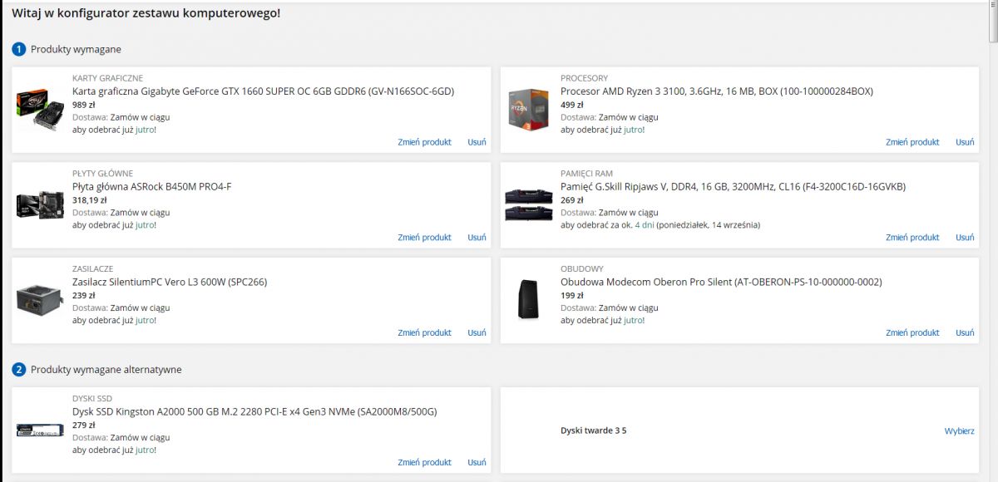Open Pamięć G.Skill Ripjaws V product title

[733, 187]
